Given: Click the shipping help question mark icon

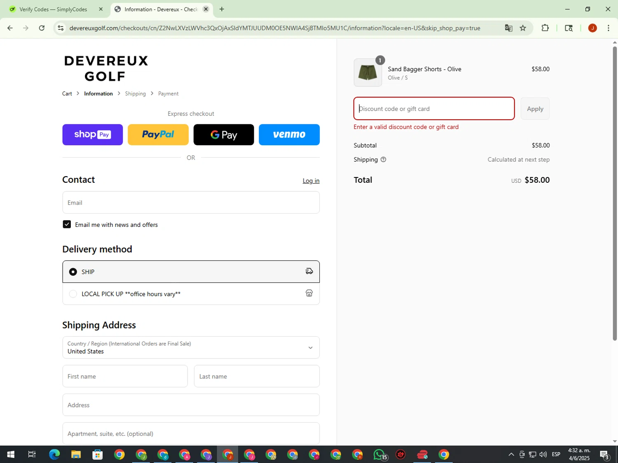Looking at the screenshot, I should click(x=383, y=160).
